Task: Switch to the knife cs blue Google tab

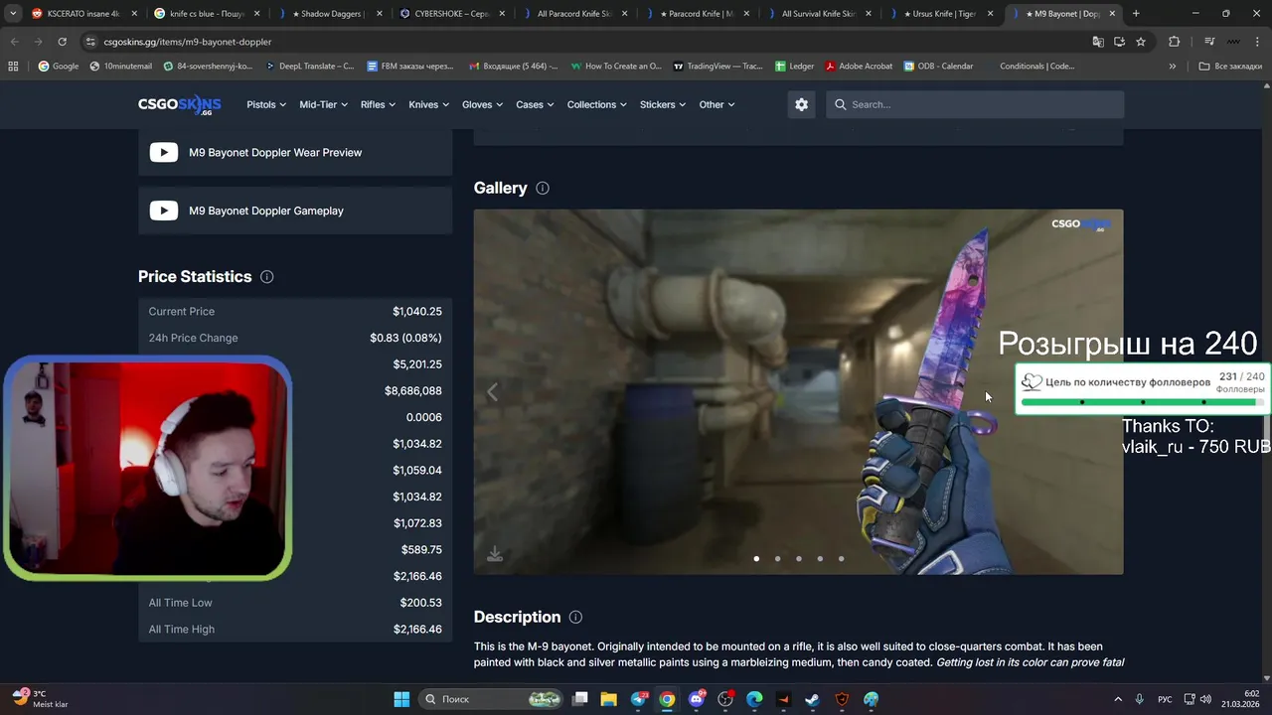Action: point(206,14)
